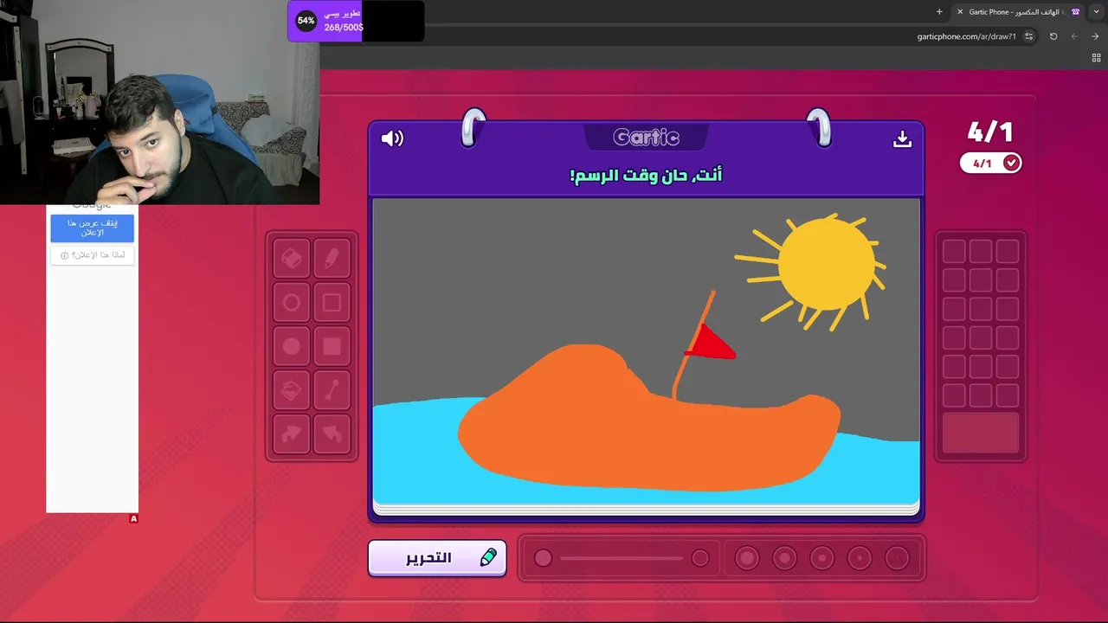Close the Gartic Phone tab
The width and height of the screenshot is (1108, 623).
tap(959, 12)
